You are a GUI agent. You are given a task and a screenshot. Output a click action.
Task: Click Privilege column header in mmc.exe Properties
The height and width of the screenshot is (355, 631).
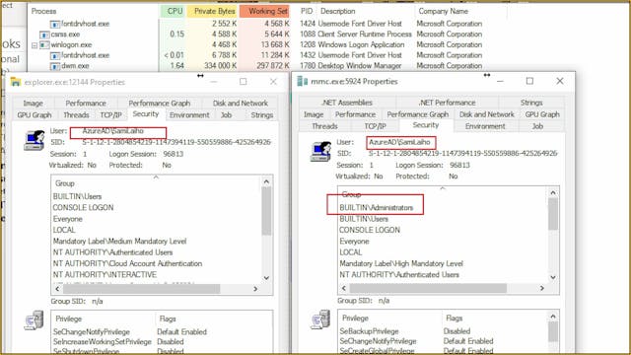(x=355, y=318)
